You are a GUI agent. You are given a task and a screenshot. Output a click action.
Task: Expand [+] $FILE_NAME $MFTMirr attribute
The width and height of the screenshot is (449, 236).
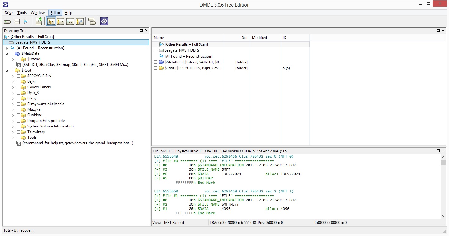[x=157, y=204]
